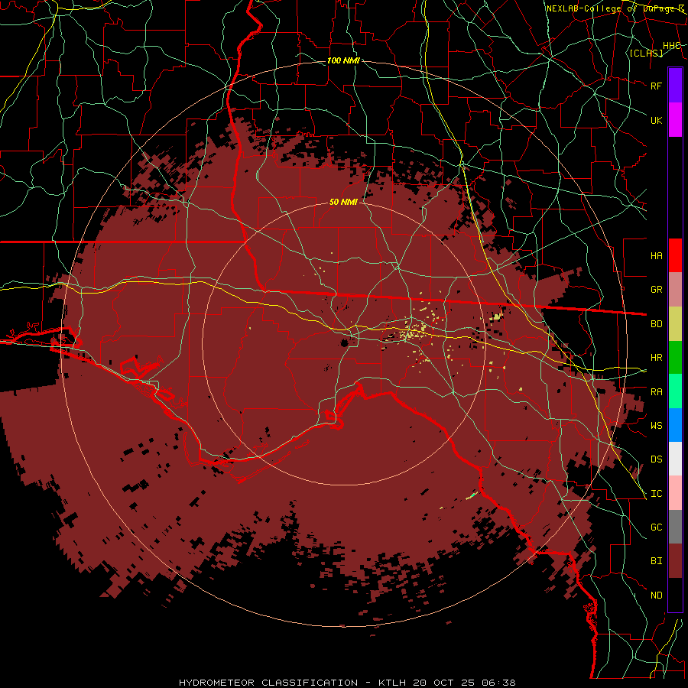The height and width of the screenshot is (688, 688).
Task: Click the 'BI' legend label
Action: click(656, 561)
